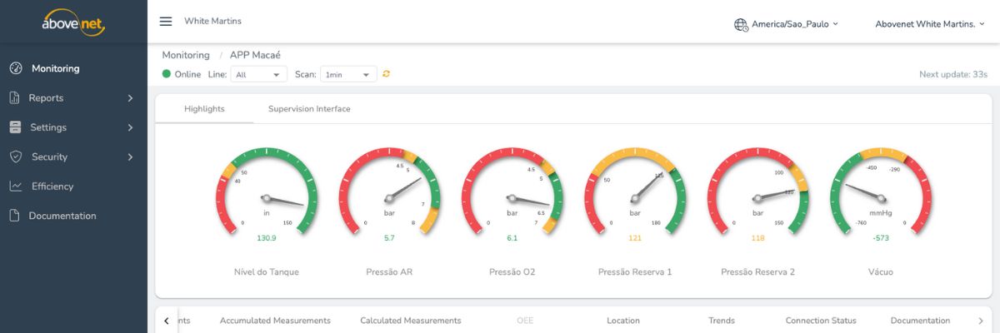Click the APP Macaé breadcrumb
The height and width of the screenshot is (333, 1000).
pos(255,55)
